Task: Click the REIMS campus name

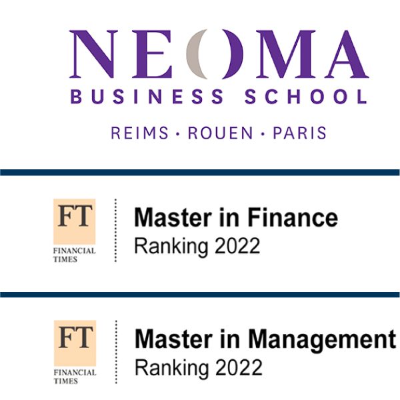Action: tap(139, 133)
